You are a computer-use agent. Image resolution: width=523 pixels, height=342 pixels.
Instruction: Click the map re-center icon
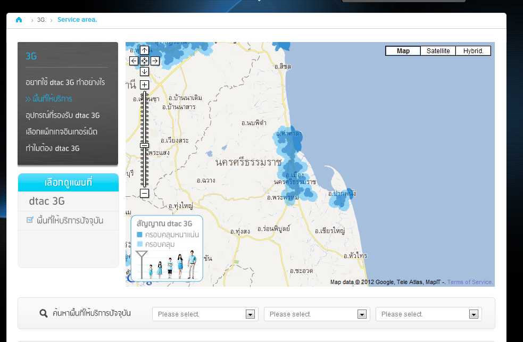[144, 61]
